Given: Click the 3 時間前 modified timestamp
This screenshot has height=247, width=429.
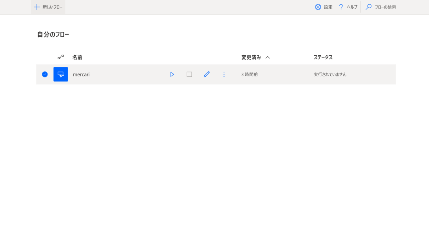Looking at the screenshot, I should coord(249,74).
